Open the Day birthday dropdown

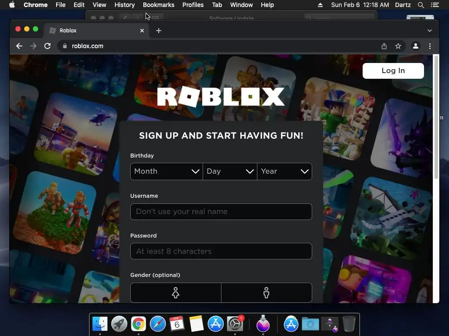coord(230,171)
